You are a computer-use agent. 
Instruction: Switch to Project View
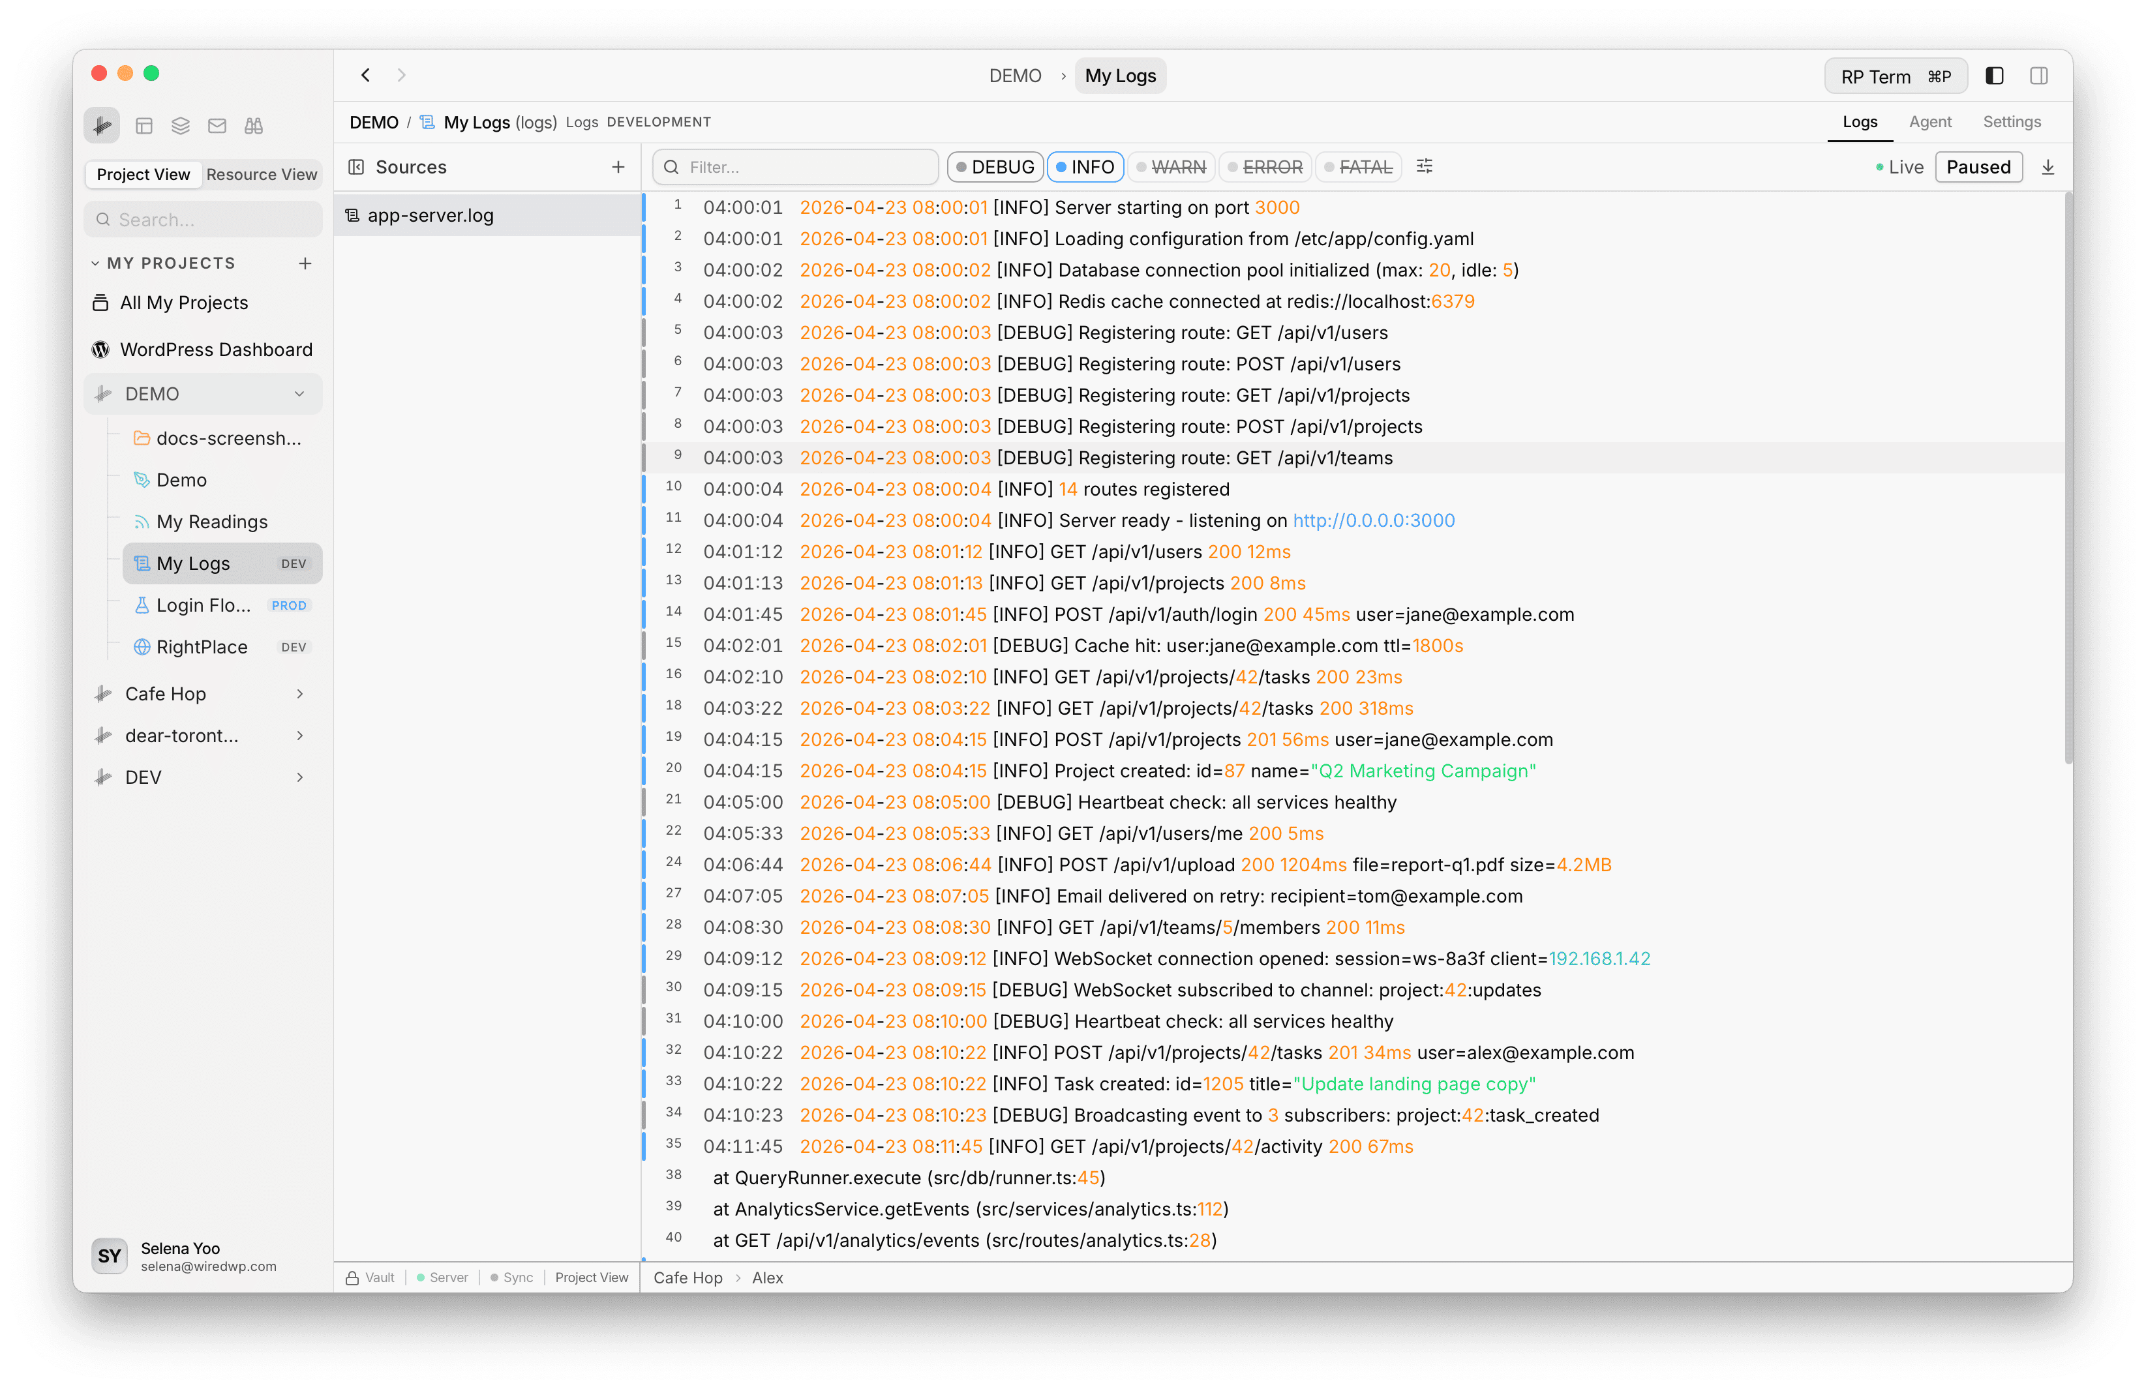[144, 174]
